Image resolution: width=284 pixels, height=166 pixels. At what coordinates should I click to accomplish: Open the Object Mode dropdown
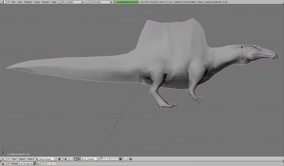(x=46, y=159)
